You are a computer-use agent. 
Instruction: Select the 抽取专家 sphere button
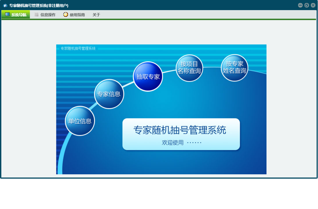point(148,77)
